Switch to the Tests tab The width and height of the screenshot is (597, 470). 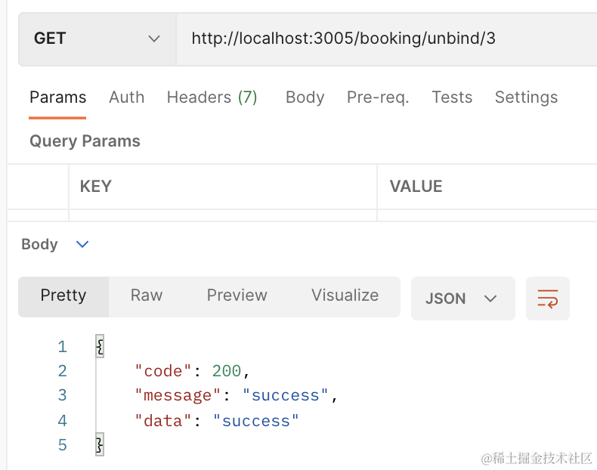452,97
